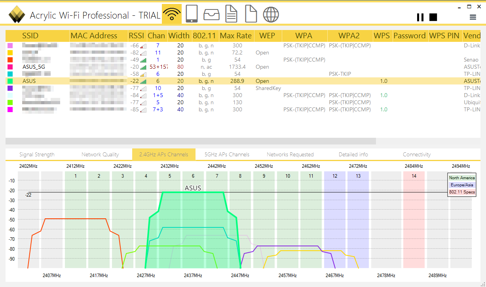The image size is (486, 287).
Task: Click the lime swatch in the Ubiqui row
Action: point(10,102)
